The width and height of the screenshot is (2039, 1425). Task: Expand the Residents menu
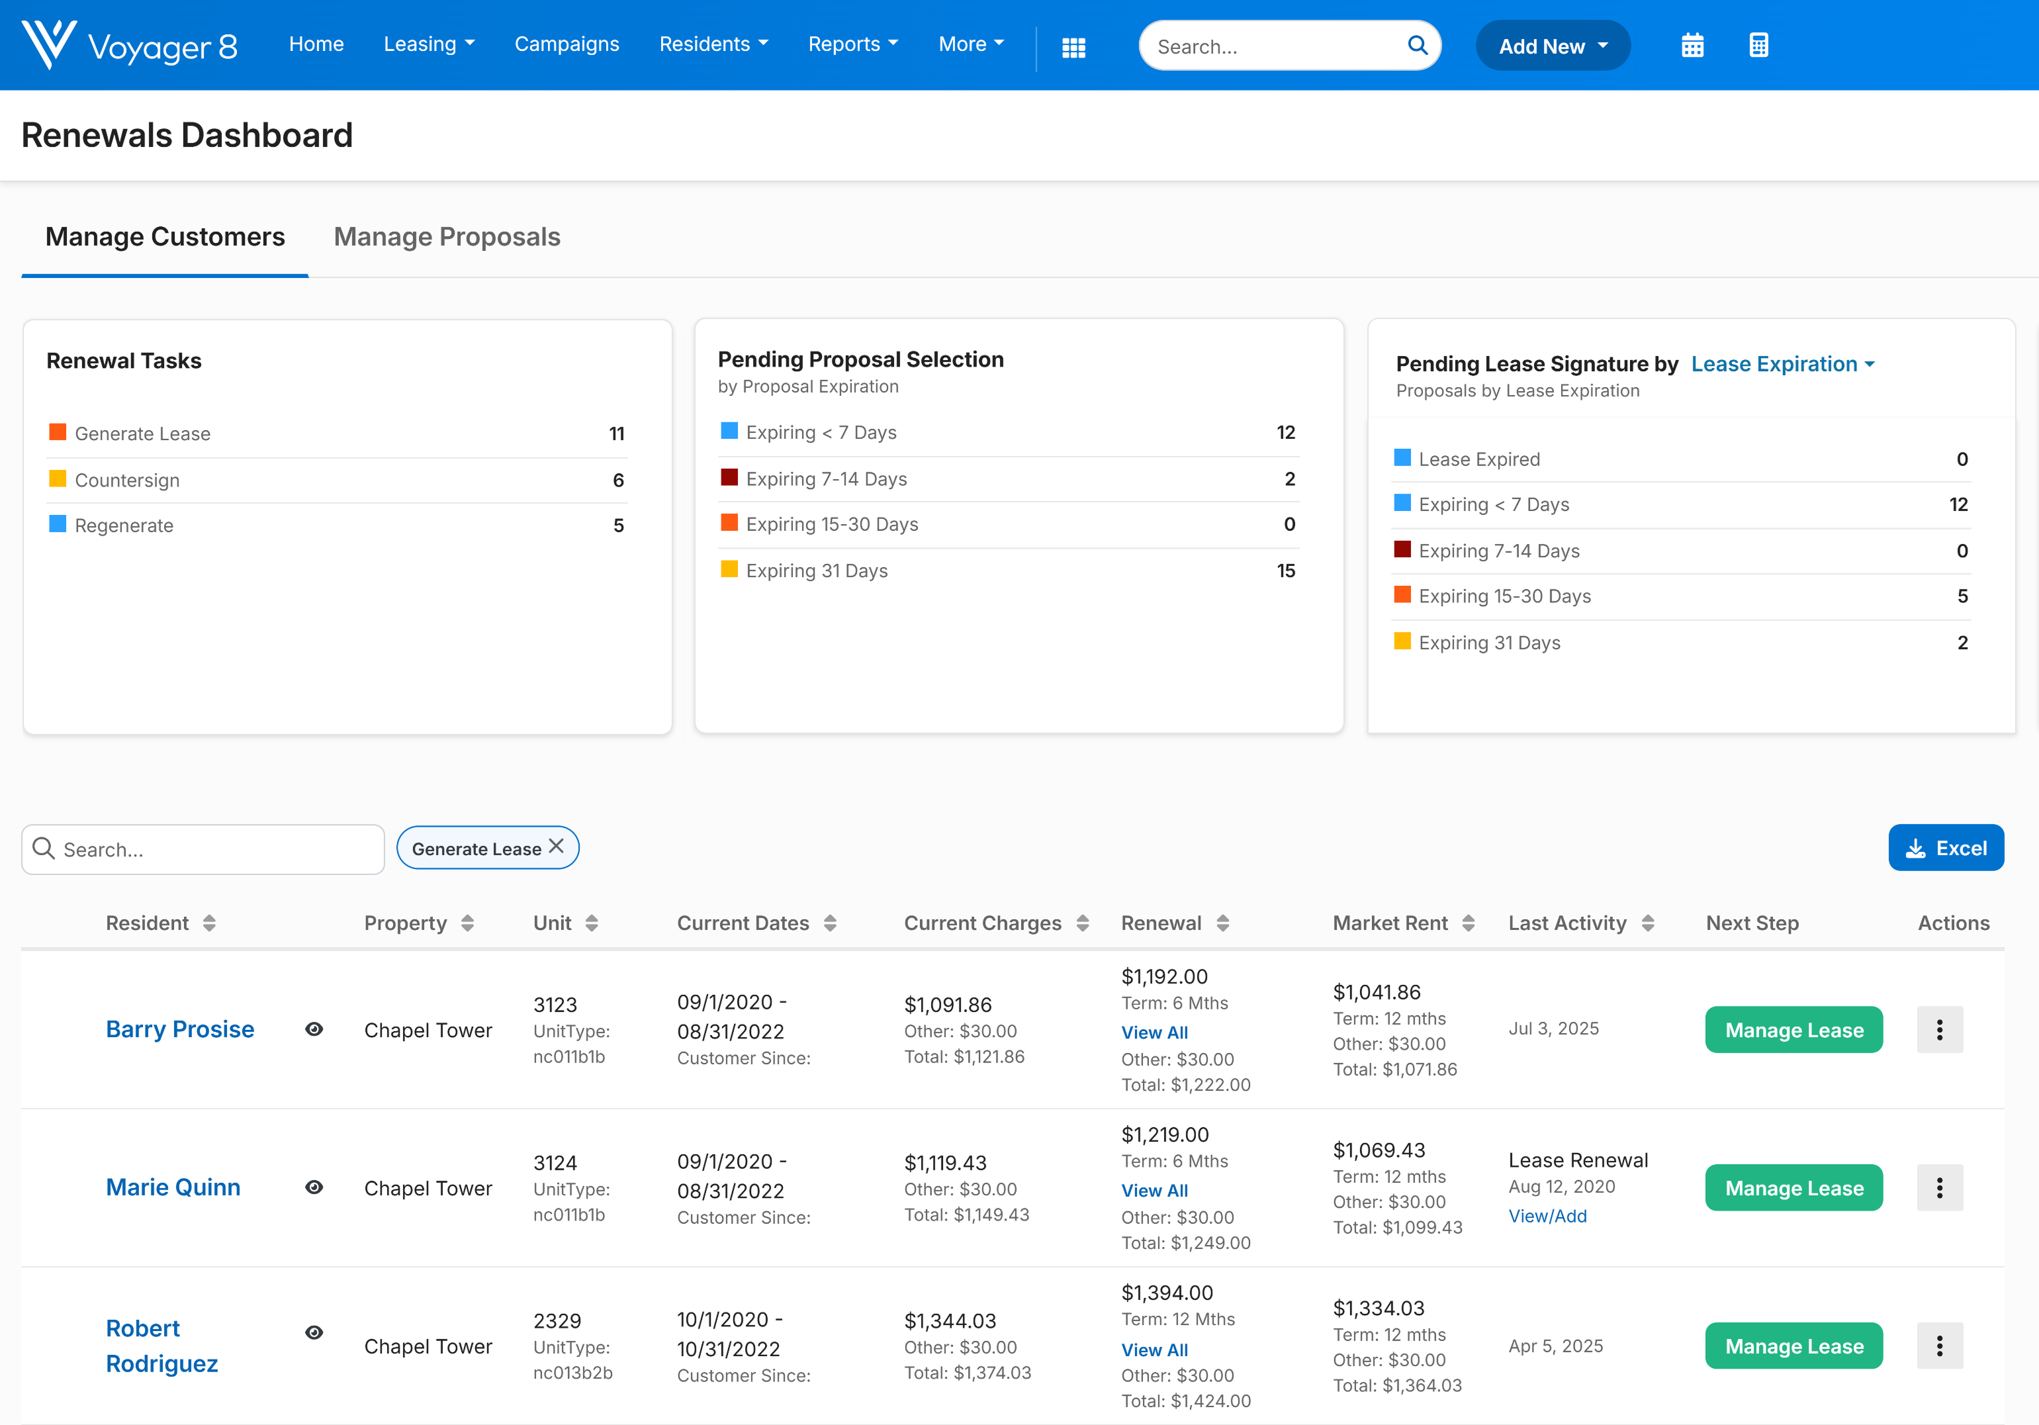pos(714,44)
